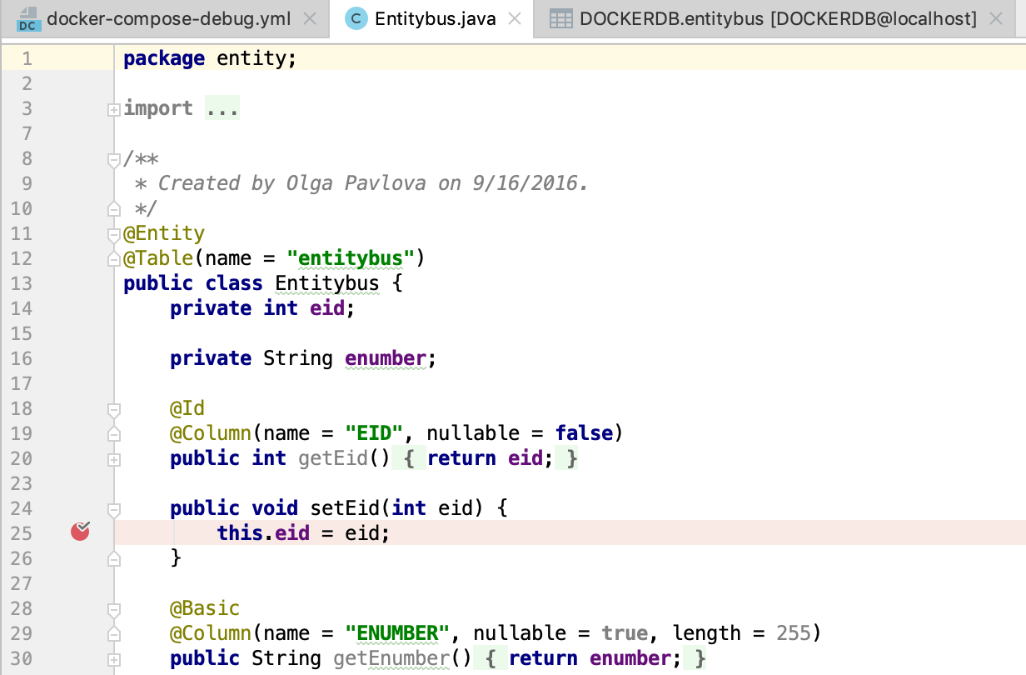This screenshot has height=675, width=1026.
Task: Set a breakpoint on line 16 gutter
Action: pos(79,358)
